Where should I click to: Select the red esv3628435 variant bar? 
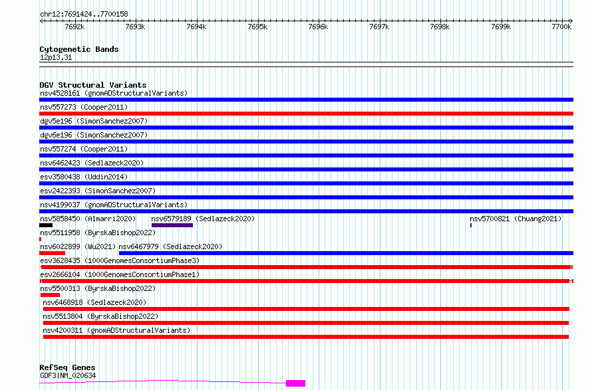click(x=306, y=267)
